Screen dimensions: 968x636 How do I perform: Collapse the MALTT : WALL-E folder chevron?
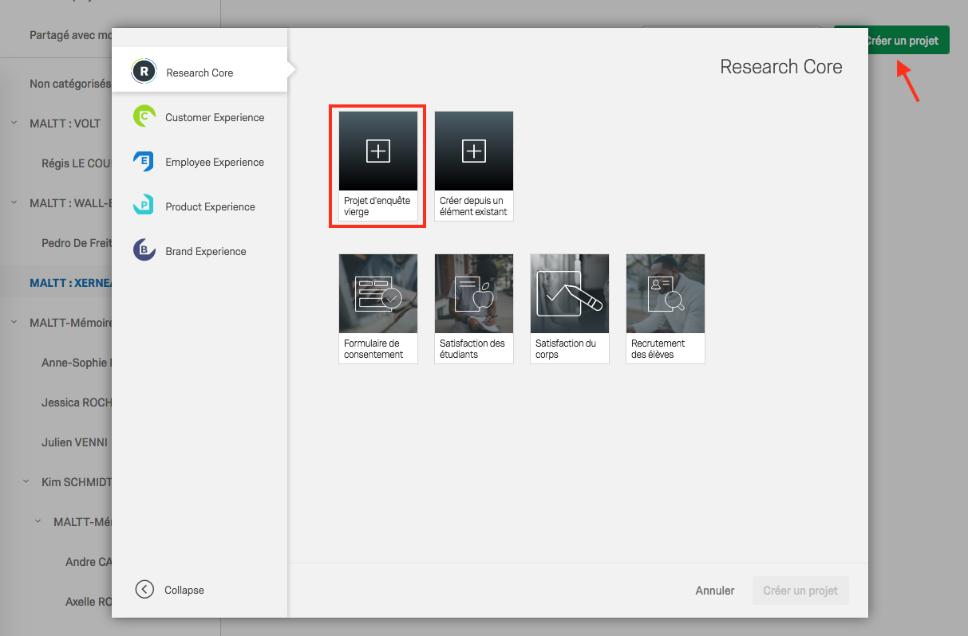point(14,202)
